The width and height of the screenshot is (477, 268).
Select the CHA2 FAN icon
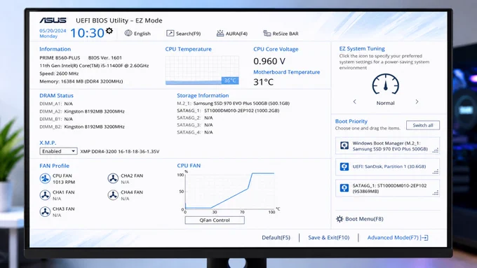tap(113, 178)
